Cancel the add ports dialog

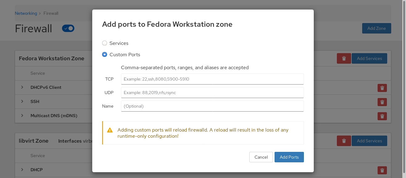[x=261, y=157]
